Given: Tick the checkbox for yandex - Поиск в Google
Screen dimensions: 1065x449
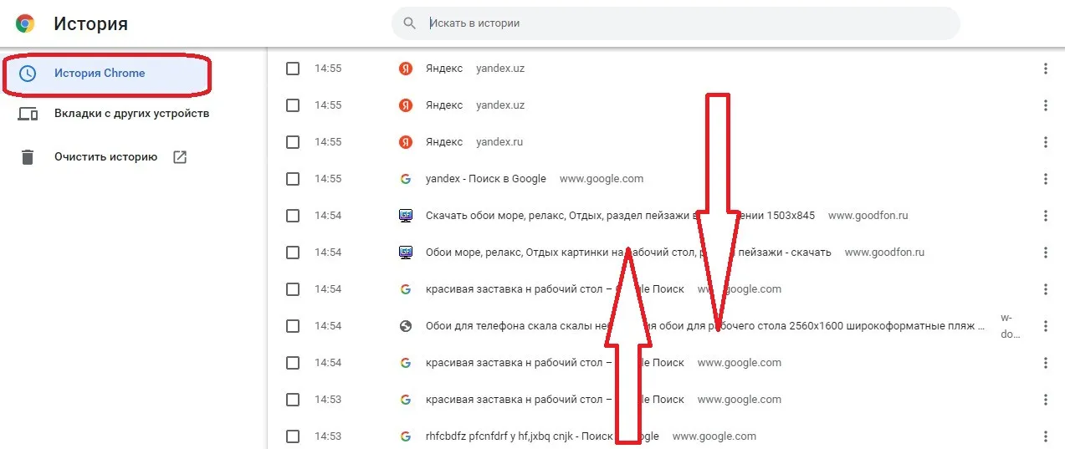Looking at the screenshot, I should [293, 179].
